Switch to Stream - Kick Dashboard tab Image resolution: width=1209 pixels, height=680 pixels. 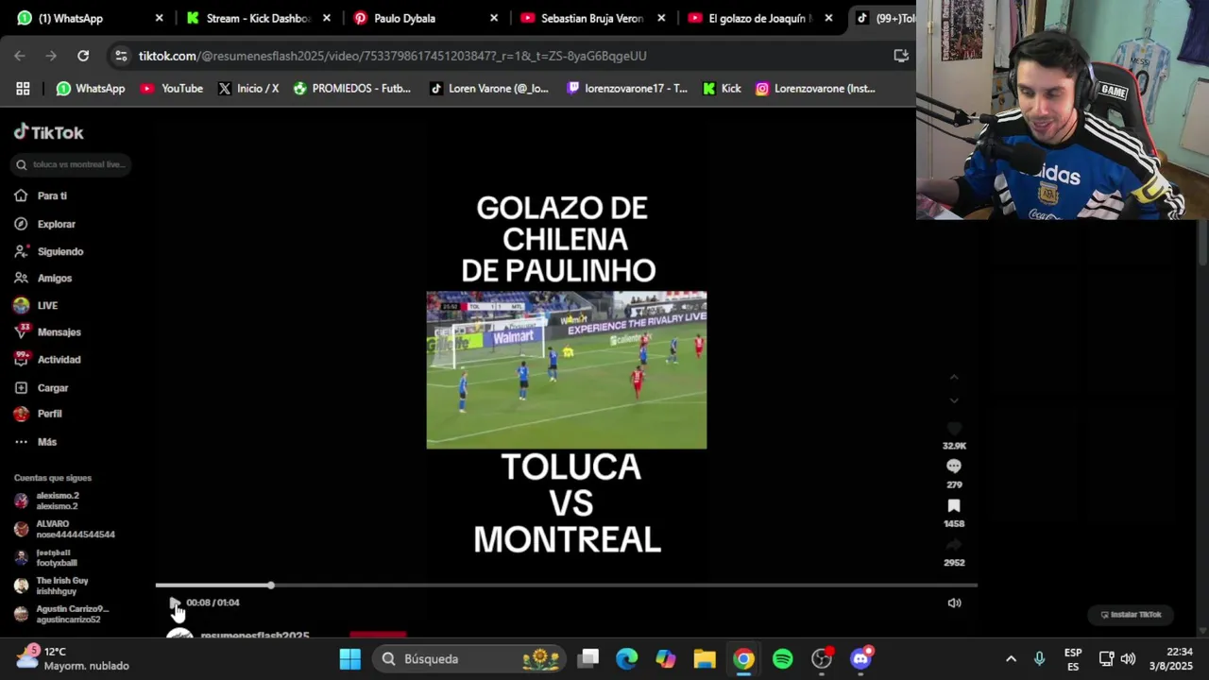click(x=258, y=18)
